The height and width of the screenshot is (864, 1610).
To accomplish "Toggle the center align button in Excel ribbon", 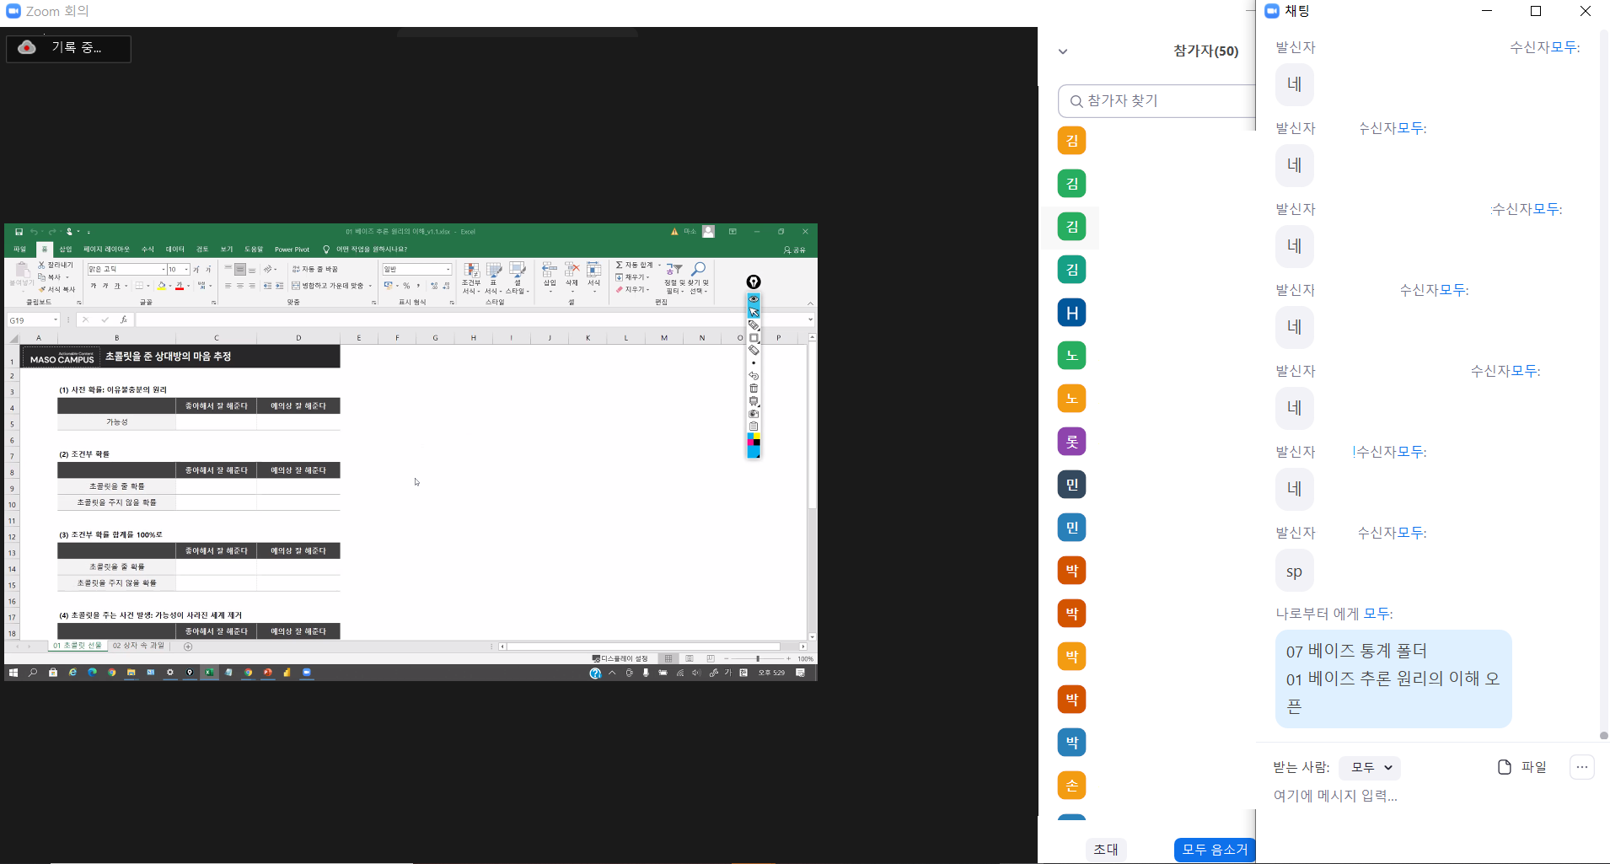I will pyautogui.click(x=240, y=286).
